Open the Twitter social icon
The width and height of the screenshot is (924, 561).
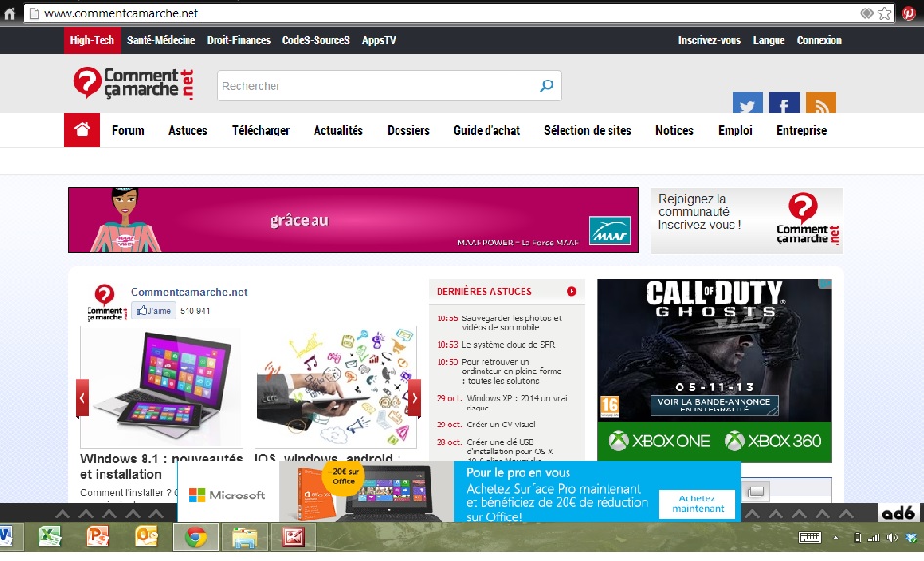pyautogui.click(x=747, y=104)
